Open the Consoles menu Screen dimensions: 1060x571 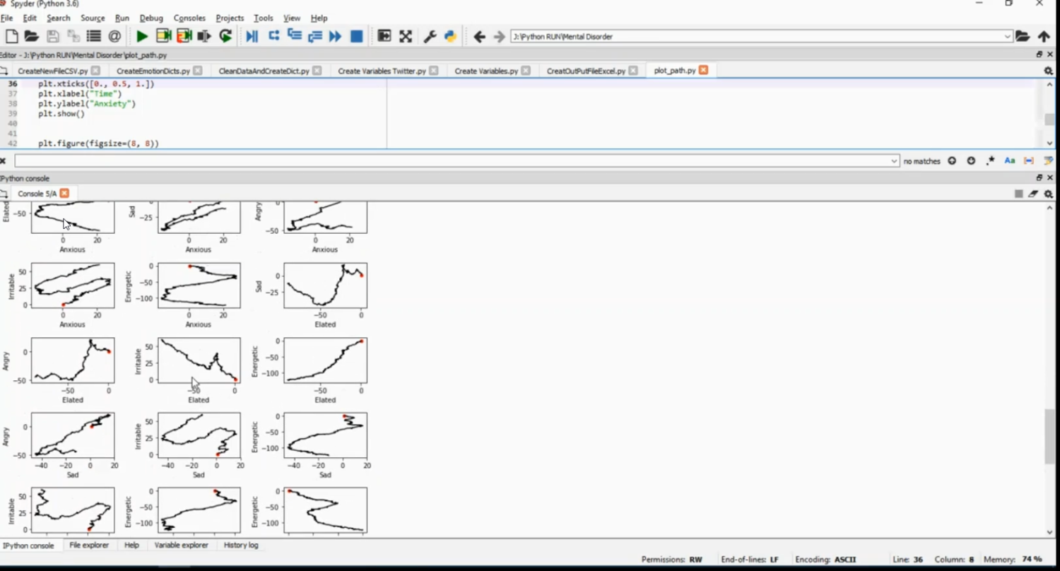189,18
